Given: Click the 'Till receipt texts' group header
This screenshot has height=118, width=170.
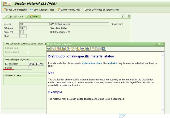Looking at the screenshot, I should coord(13,75).
